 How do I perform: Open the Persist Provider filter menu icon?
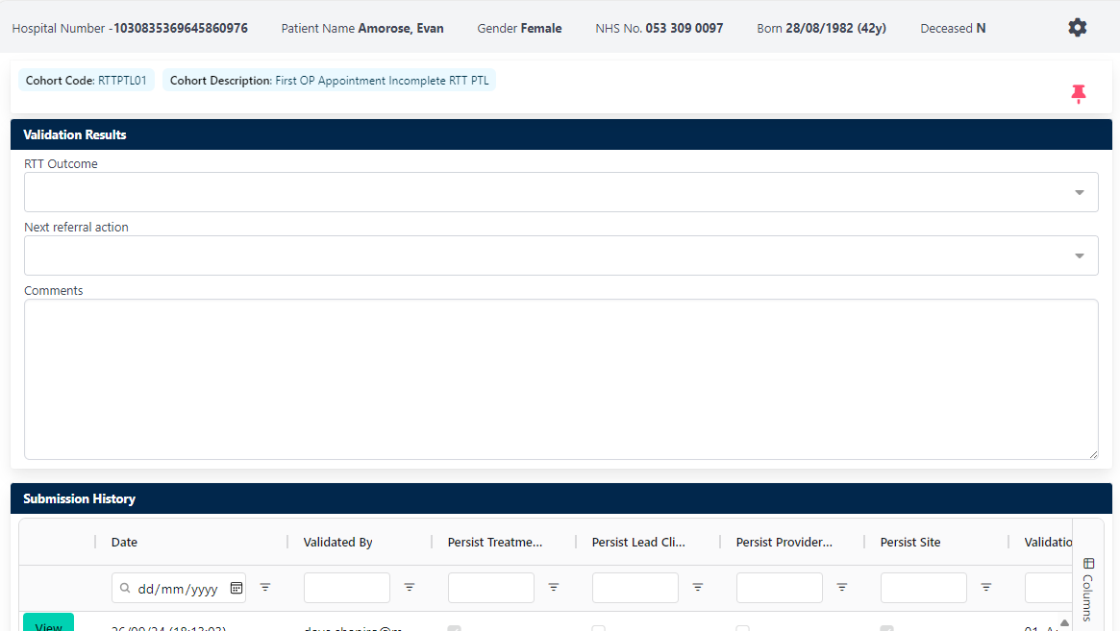tap(842, 587)
